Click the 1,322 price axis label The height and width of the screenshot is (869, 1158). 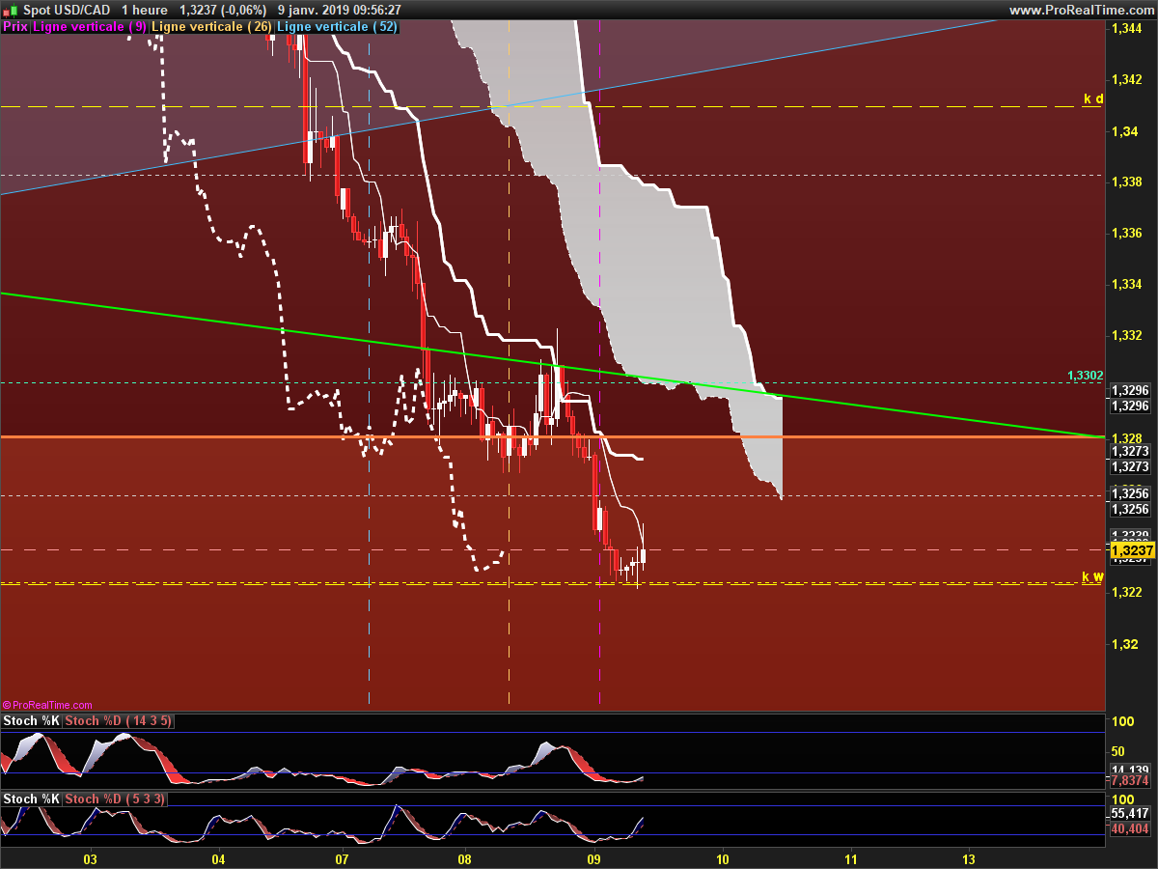[1127, 592]
